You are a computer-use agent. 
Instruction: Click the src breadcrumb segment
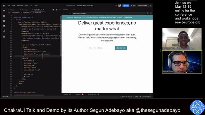tap(9, 13)
